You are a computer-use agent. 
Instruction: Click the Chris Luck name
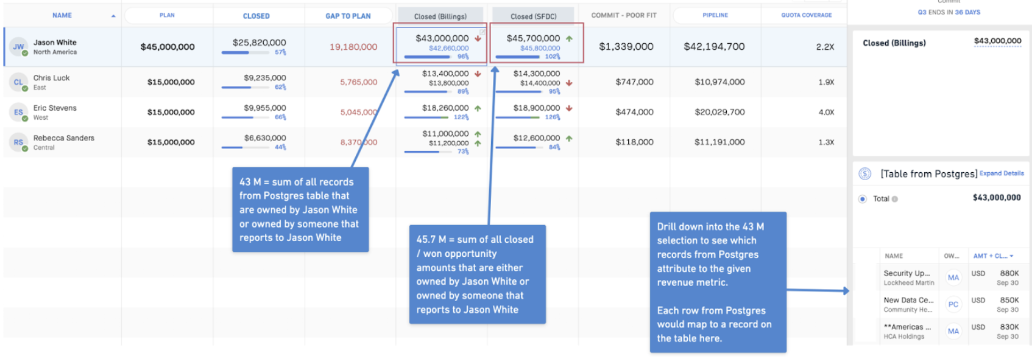click(51, 78)
